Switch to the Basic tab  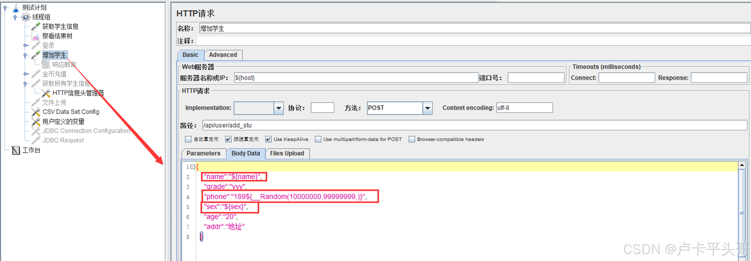click(191, 55)
